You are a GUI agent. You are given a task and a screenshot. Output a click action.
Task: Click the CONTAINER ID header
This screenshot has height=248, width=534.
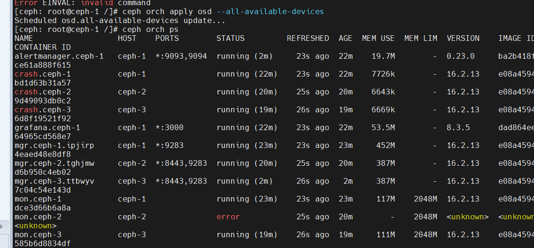[43, 47]
